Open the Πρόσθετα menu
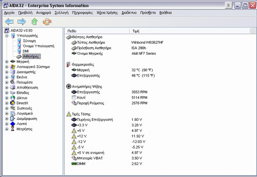257x177 pixels. pyautogui.click(x=148, y=13)
